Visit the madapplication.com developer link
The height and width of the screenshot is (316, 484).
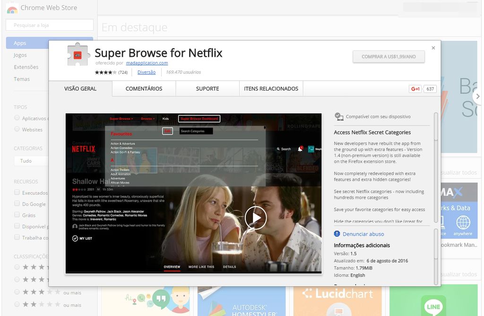147,63
